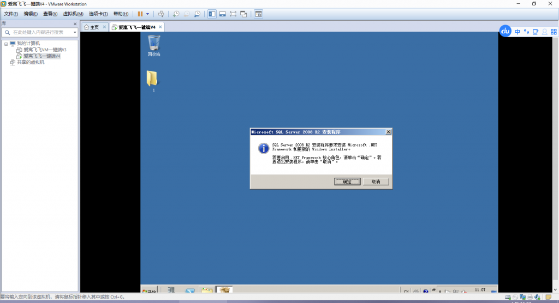This screenshot has height=303, width=559.
Task: Click the Baidu IME soft keyboard icon
Action: [536, 32]
